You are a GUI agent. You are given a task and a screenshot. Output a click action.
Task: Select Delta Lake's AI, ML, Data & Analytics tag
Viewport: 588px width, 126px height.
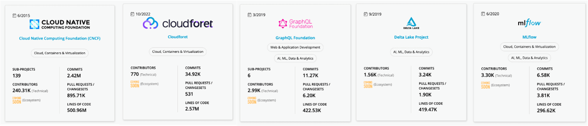pyautogui.click(x=411, y=52)
